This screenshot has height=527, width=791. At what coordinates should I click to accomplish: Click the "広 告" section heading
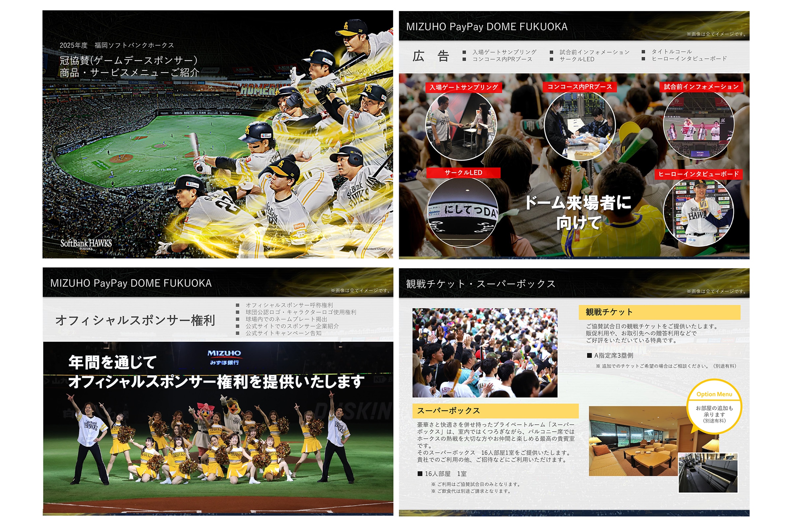coord(431,56)
